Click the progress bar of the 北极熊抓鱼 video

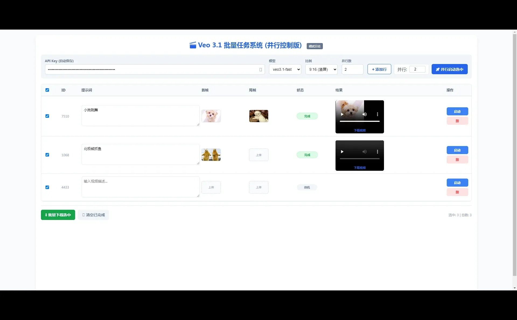pos(359,158)
